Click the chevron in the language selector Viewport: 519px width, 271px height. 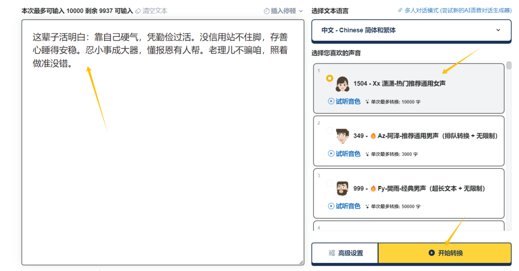tap(498, 30)
